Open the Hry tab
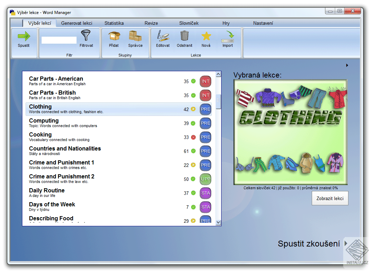 (x=226, y=23)
